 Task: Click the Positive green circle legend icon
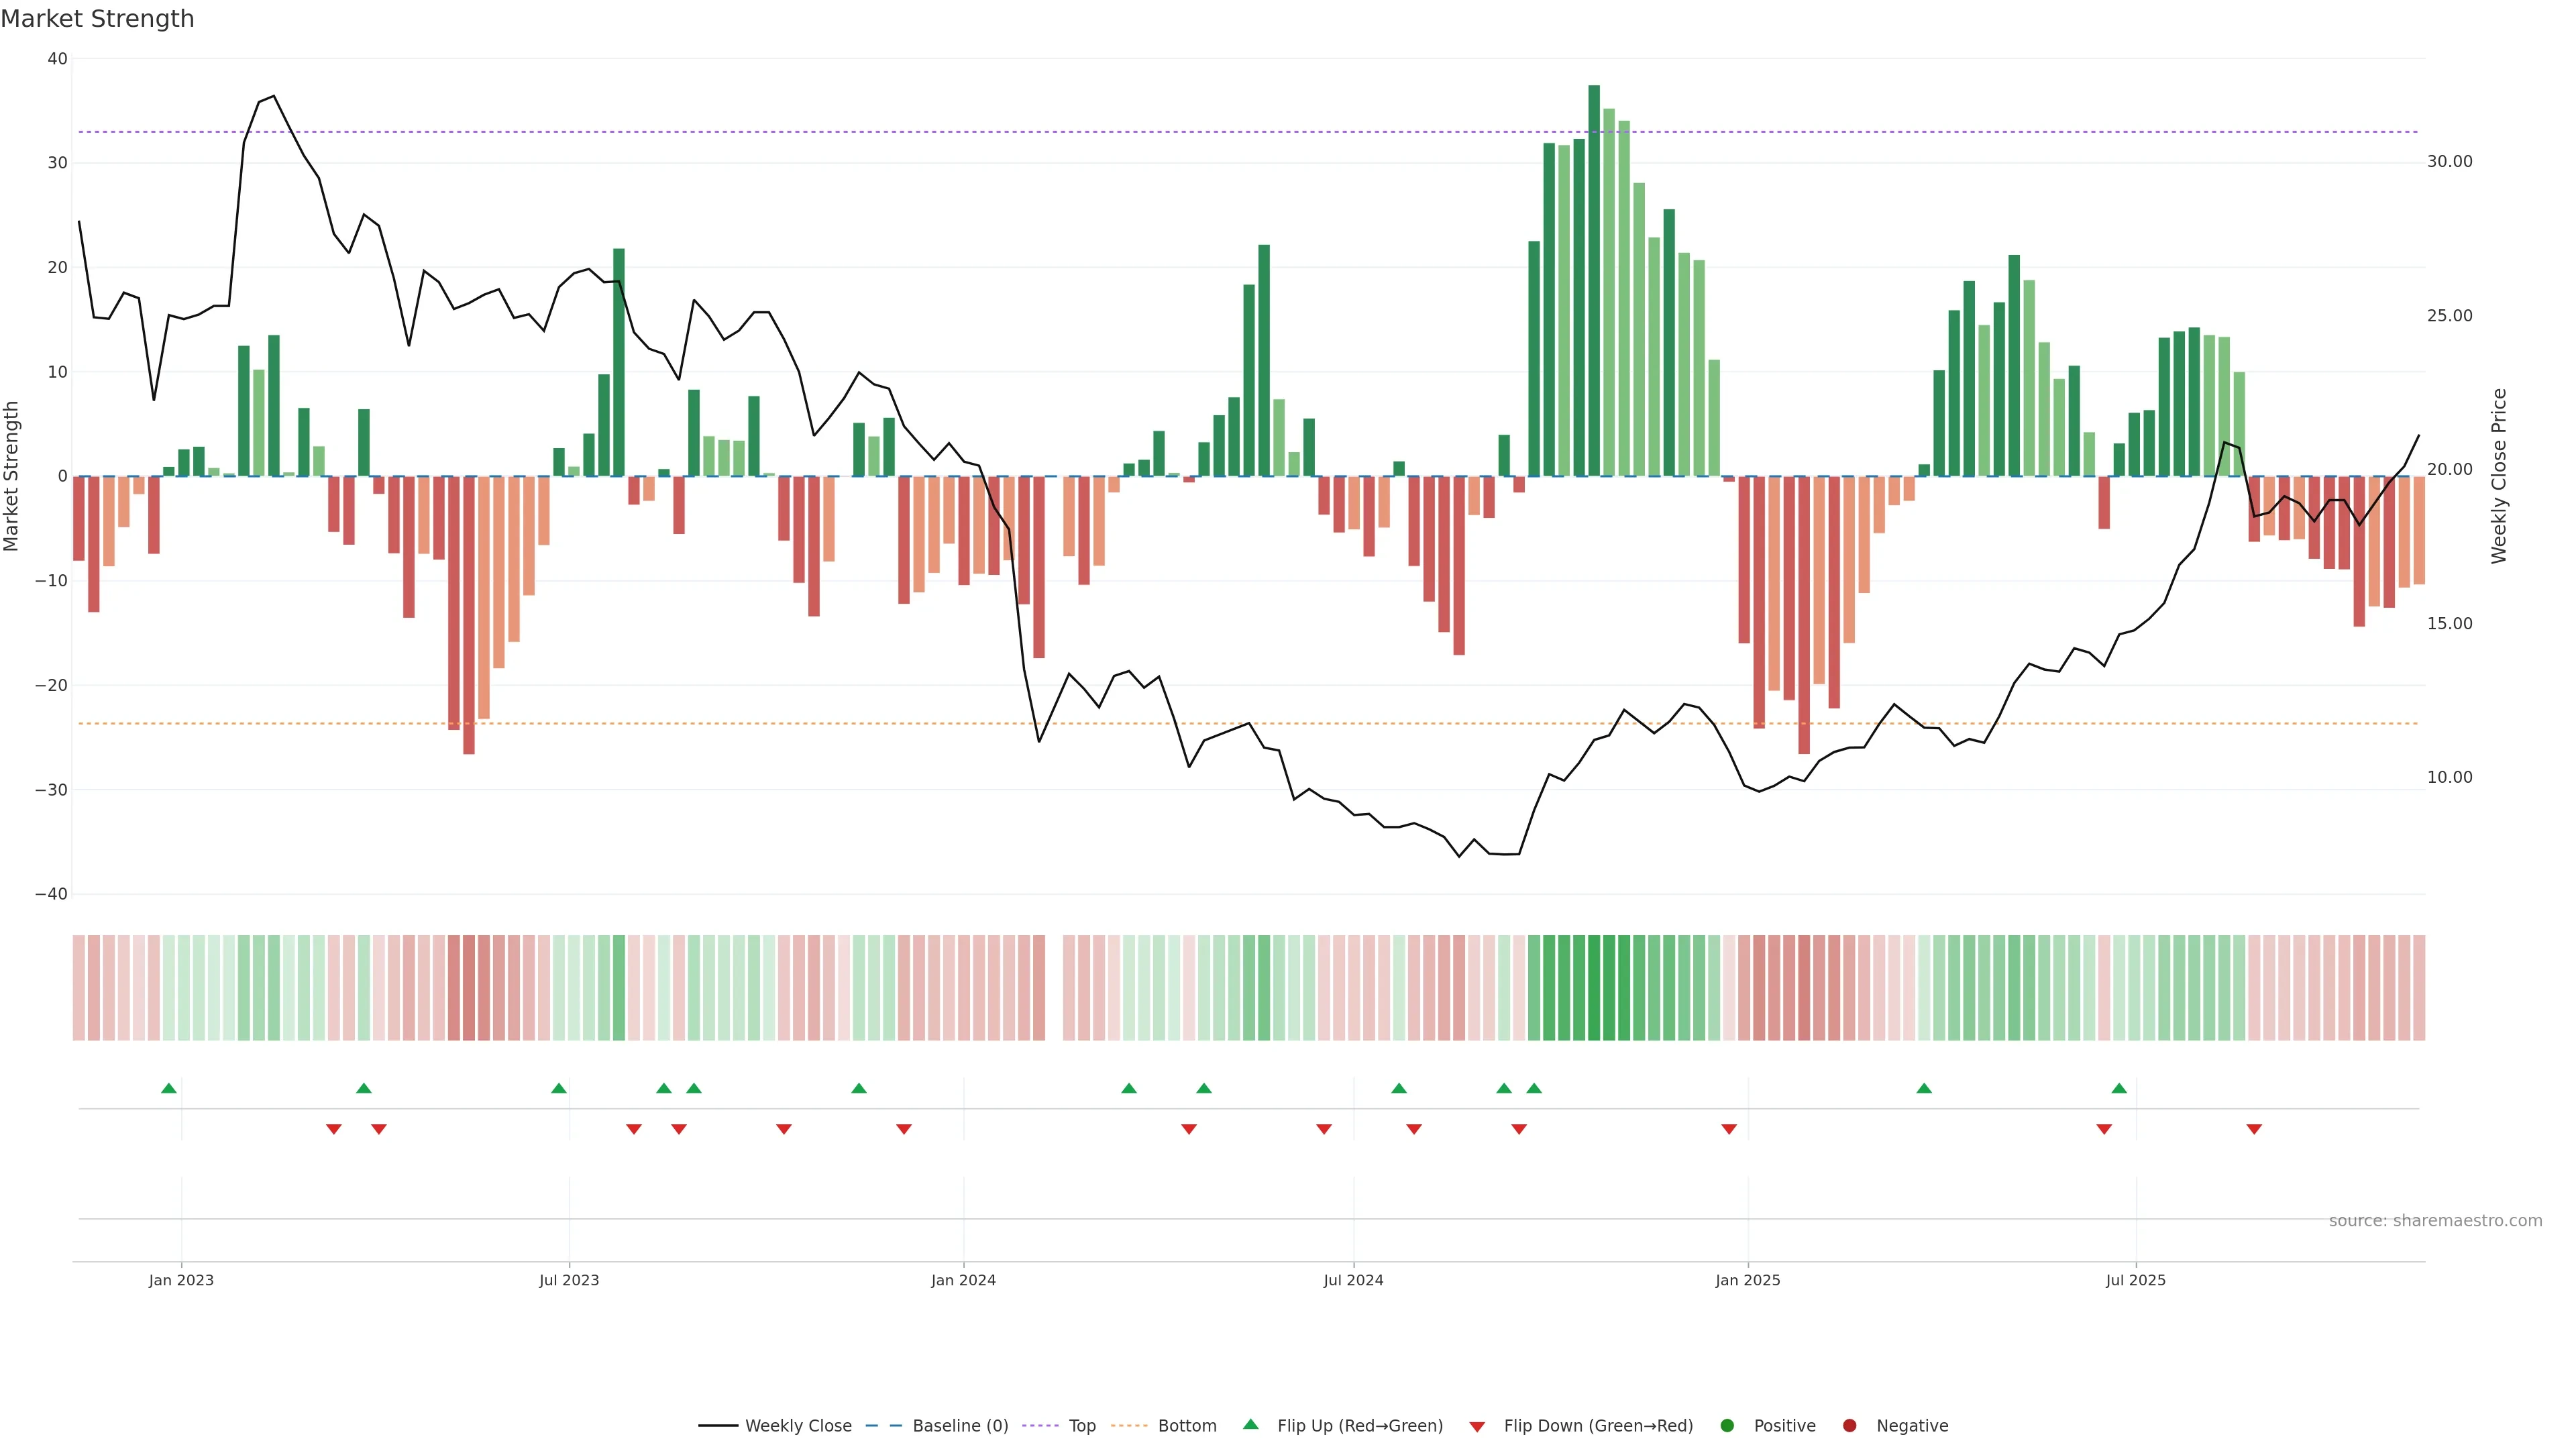pyautogui.click(x=1727, y=1425)
